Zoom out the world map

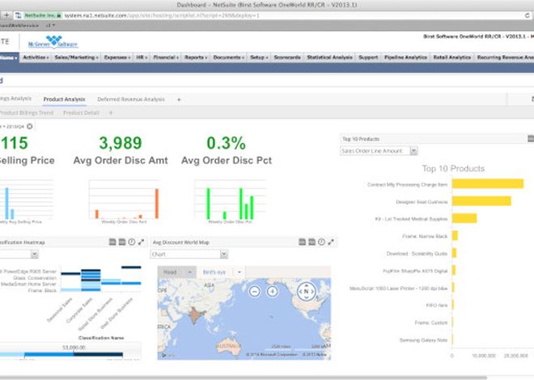coord(255,291)
